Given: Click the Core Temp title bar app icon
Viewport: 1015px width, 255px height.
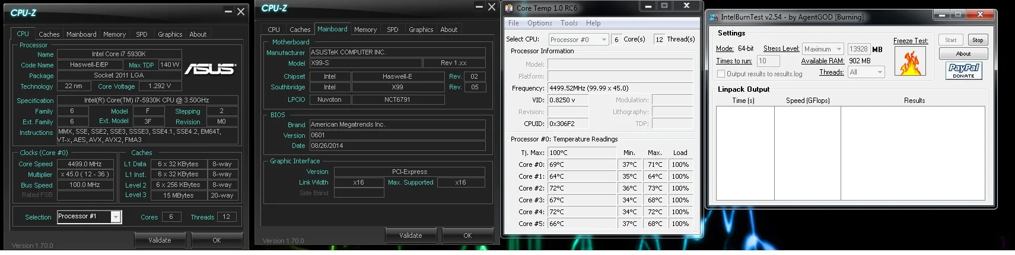Looking at the screenshot, I should (509, 8).
